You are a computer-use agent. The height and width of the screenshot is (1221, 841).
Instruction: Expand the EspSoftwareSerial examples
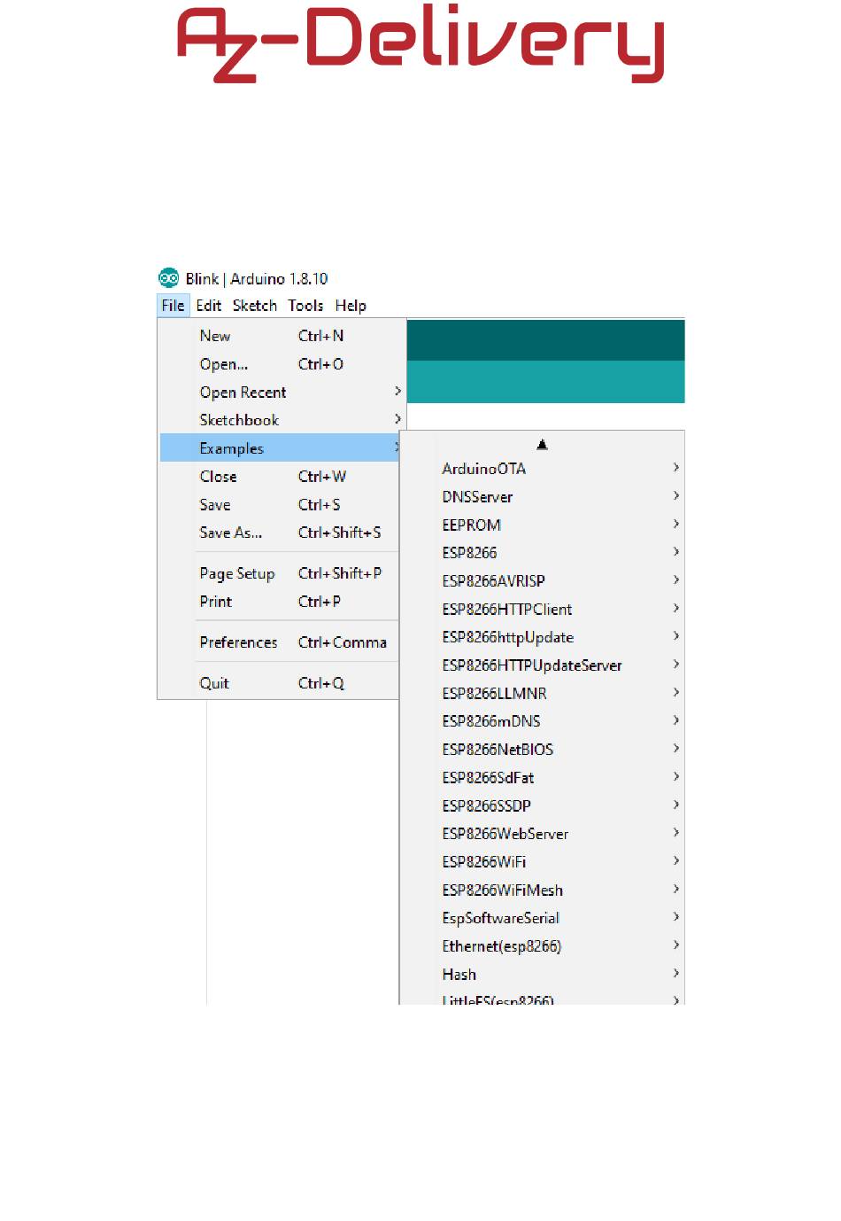tap(542, 918)
